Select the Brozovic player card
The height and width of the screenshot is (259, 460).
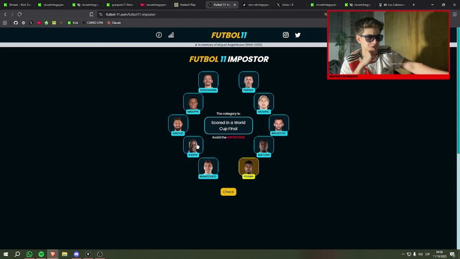(279, 125)
